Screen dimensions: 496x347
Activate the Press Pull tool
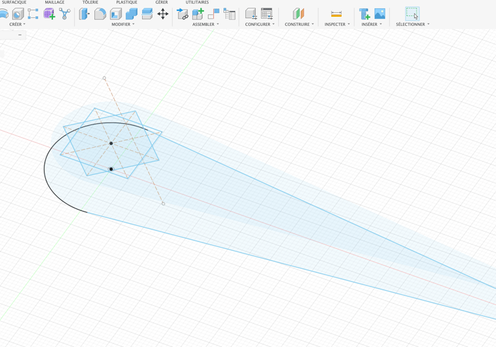coord(84,14)
